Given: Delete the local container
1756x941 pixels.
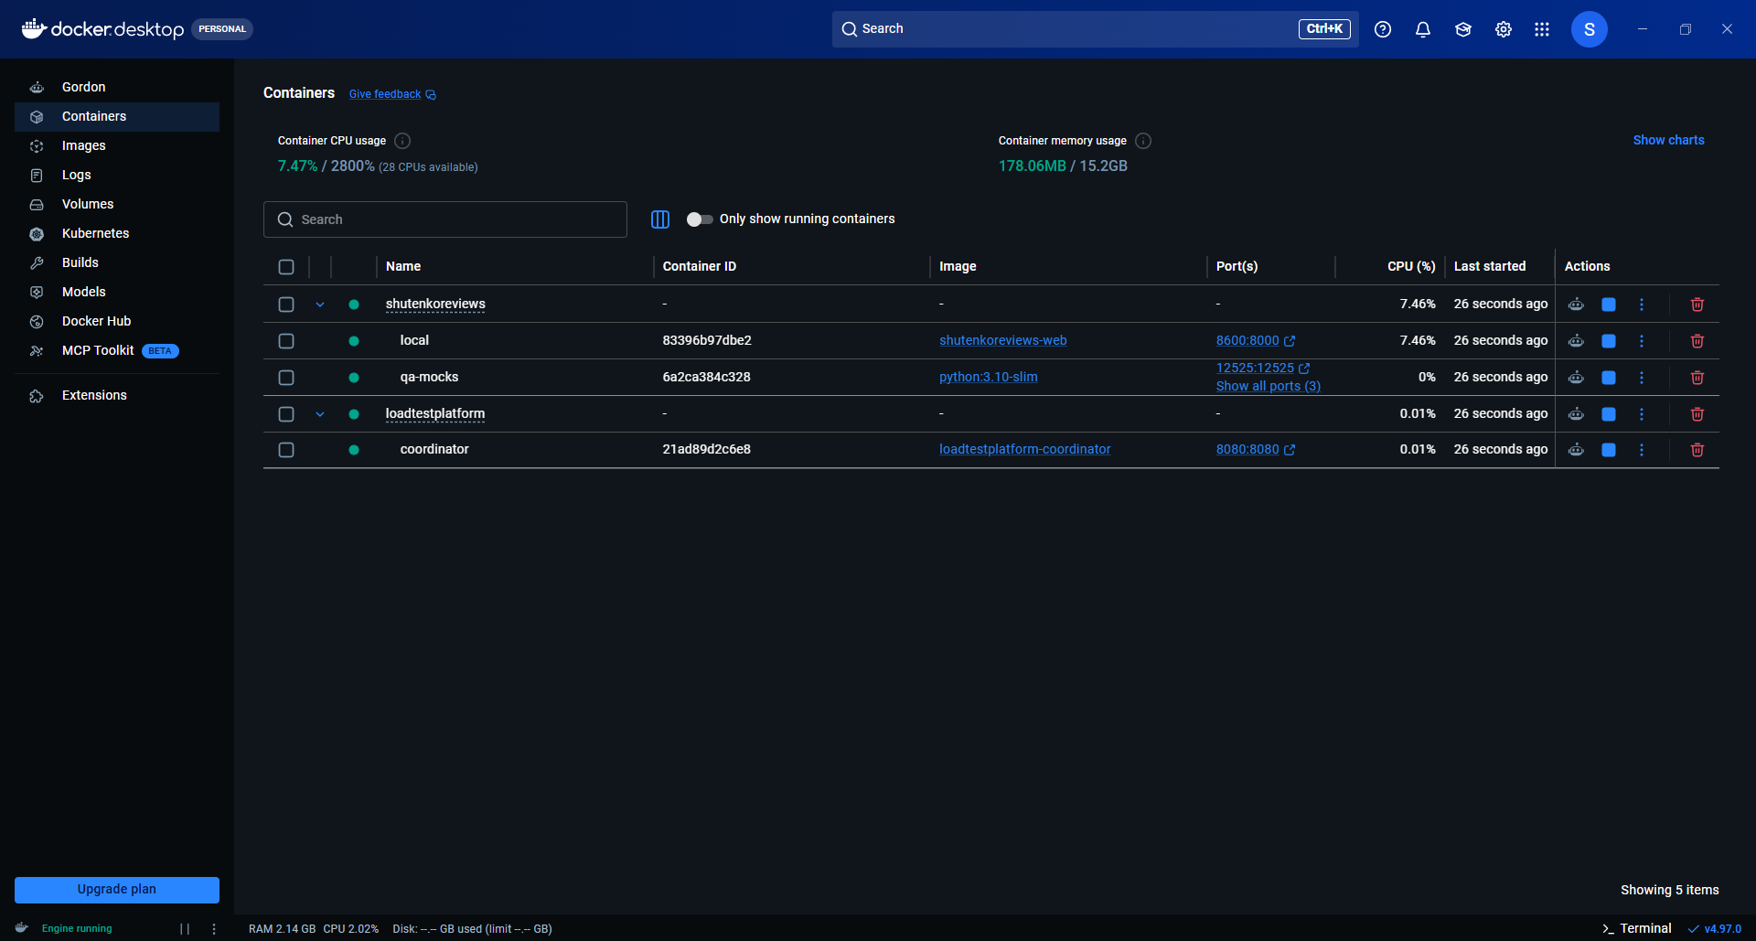Looking at the screenshot, I should (x=1697, y=341).
